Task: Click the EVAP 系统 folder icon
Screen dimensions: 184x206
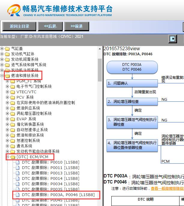Action: point(13,119)
